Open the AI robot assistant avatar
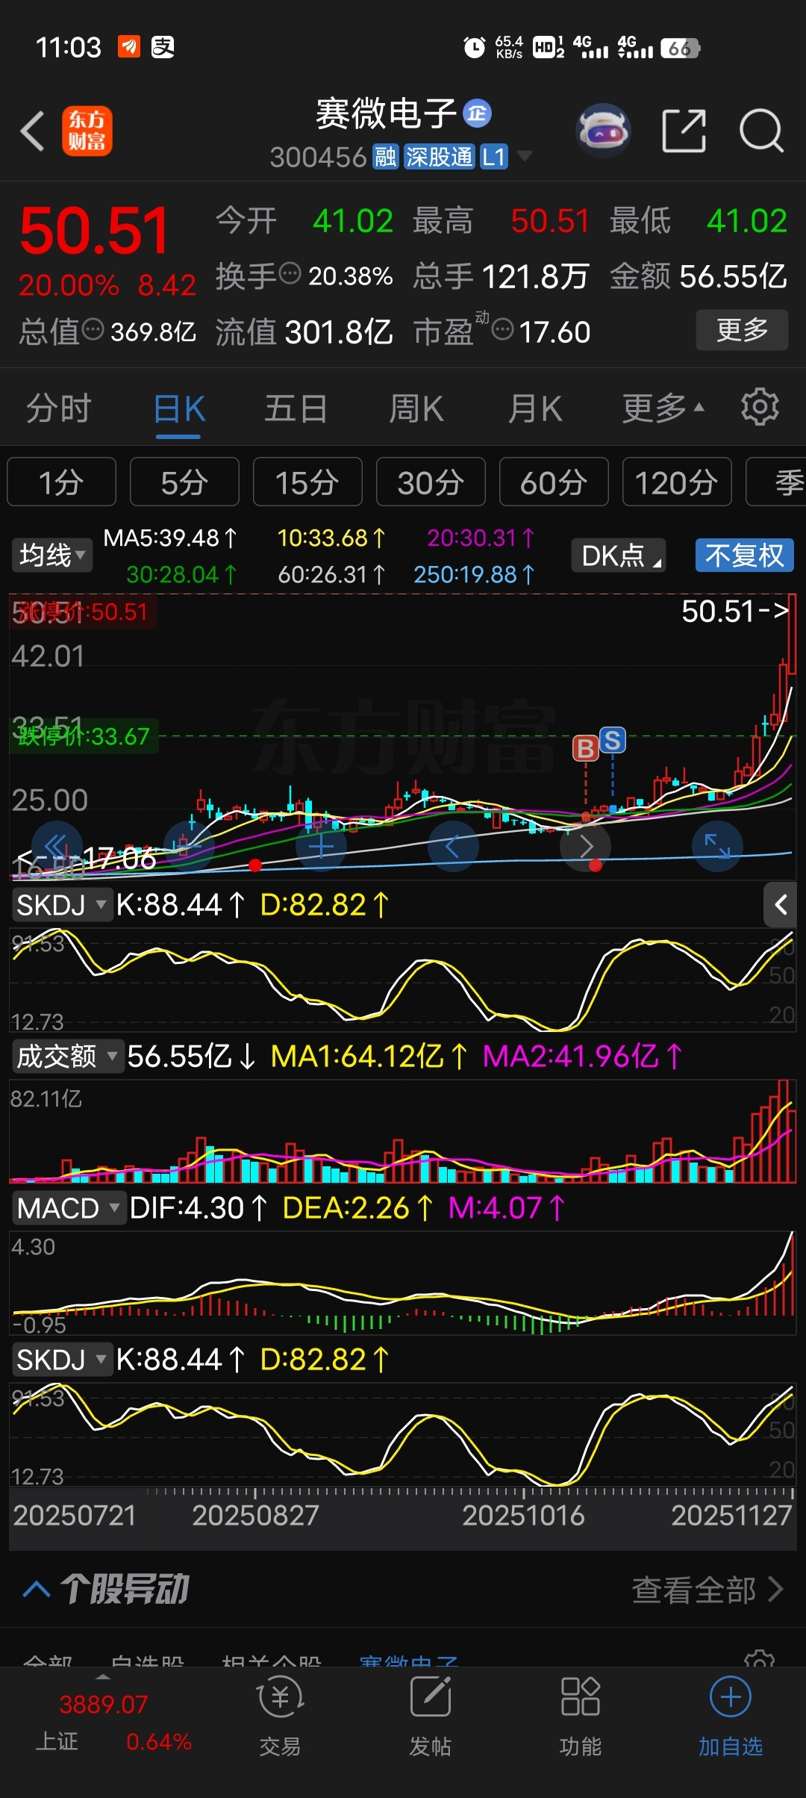Screen dimensions: 806x1798 coord(604,131)
